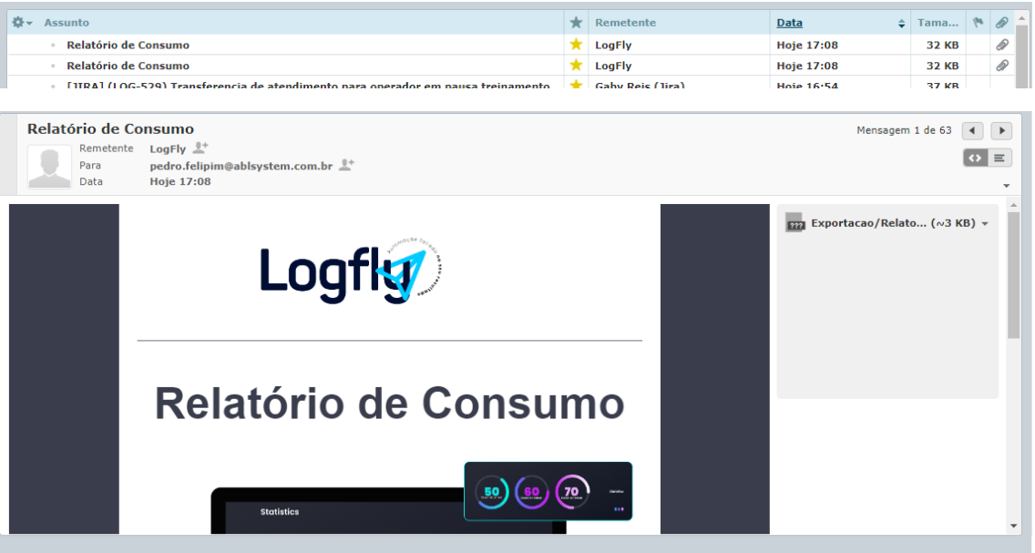
Task: Click the sender avatar photo
Action: click(49, 167)
